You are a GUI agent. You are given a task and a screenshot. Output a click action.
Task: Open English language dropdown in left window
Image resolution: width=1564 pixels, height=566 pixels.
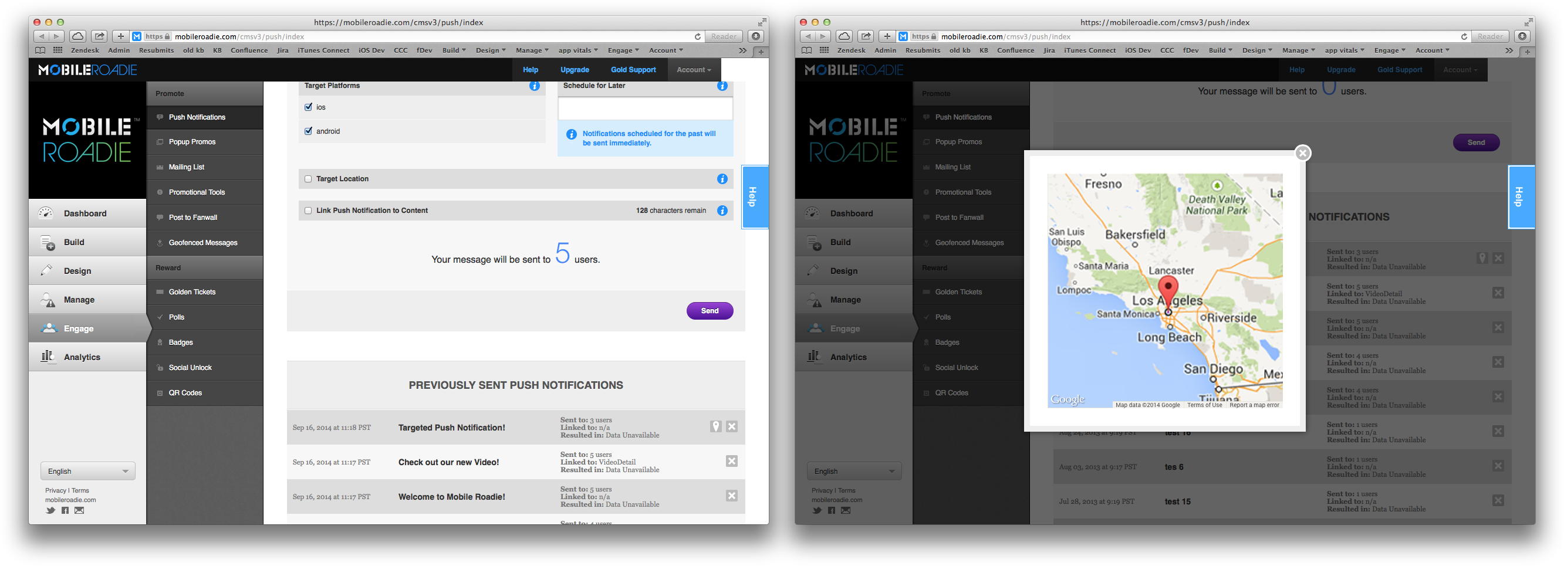[88, 472]
